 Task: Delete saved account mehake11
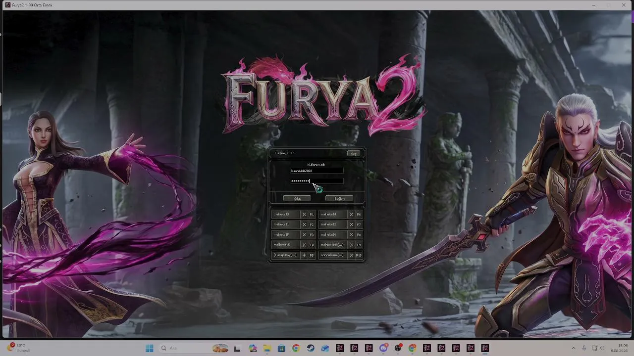[x=304, y=224]
